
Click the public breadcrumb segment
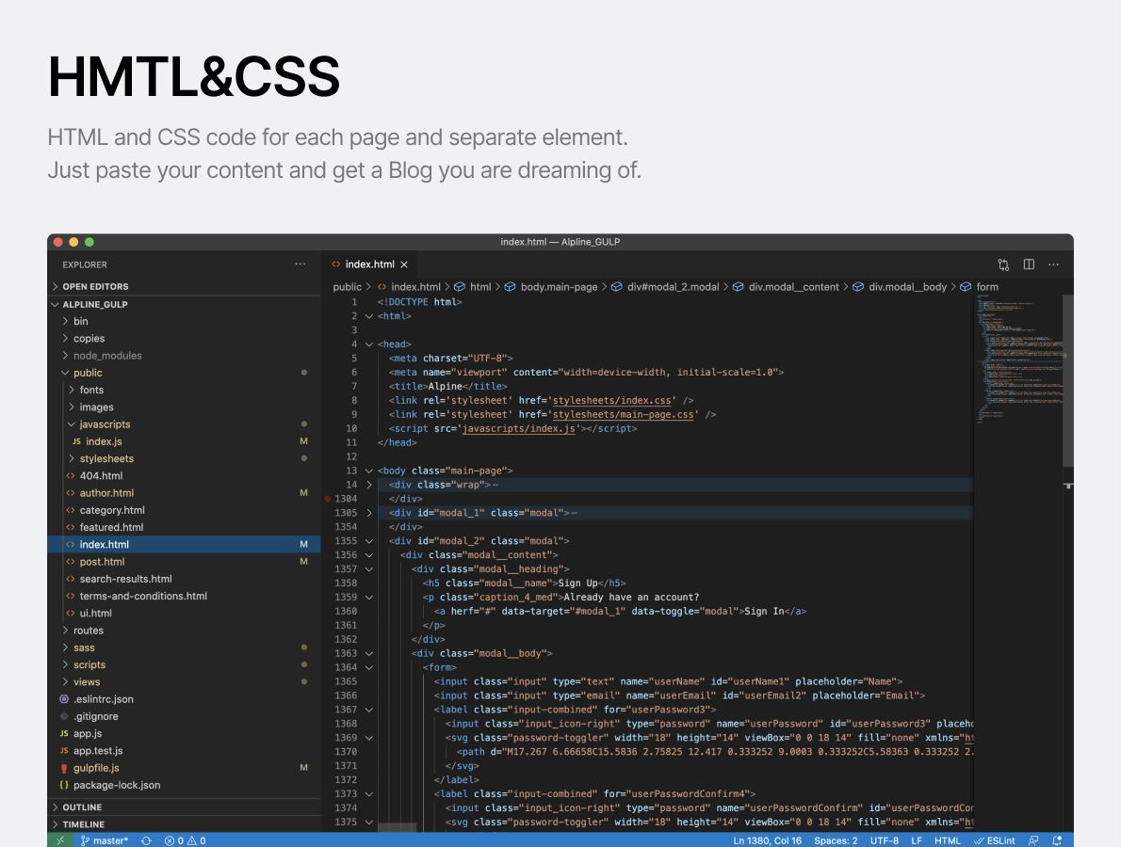[347, 287]
